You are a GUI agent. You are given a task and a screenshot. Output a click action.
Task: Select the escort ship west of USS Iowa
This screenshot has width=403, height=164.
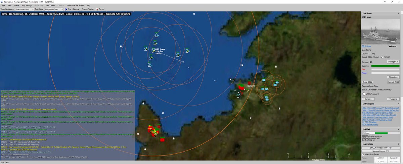pos(146,49)
